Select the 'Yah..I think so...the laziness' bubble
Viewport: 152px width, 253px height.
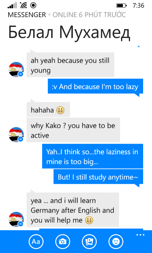(x=92, y=156)
